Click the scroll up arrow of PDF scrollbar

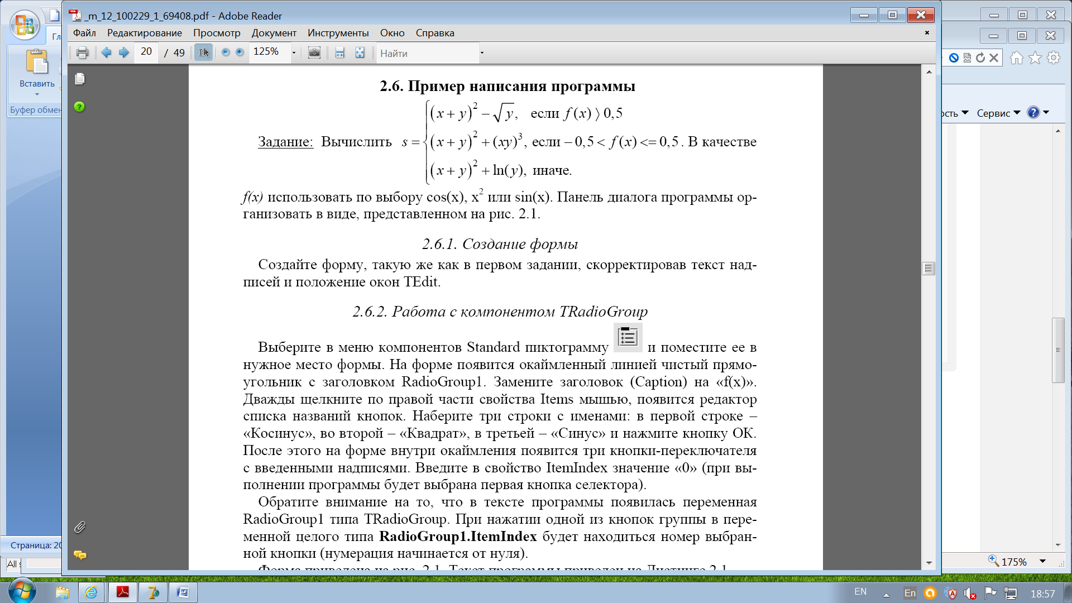tap(929, 72)
